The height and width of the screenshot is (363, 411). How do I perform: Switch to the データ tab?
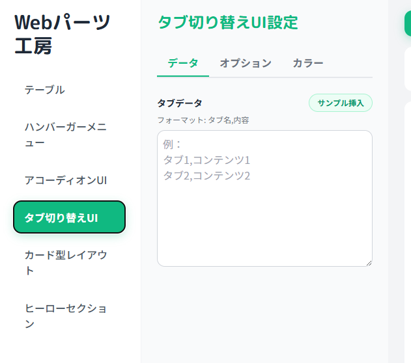point(183,63)
